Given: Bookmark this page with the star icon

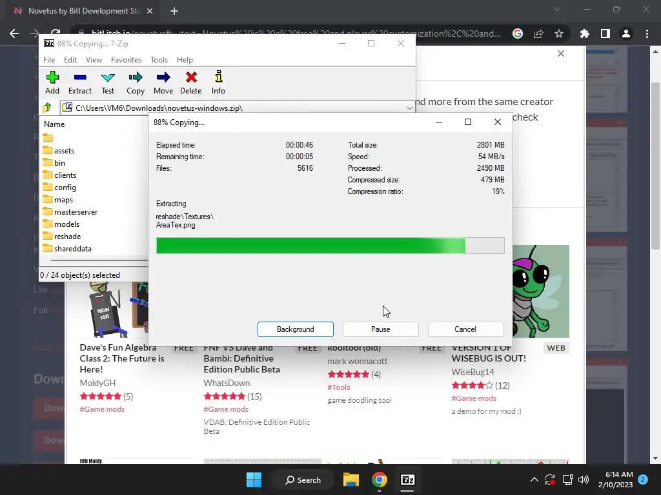Looking at the screenshot, I should 559,34.
